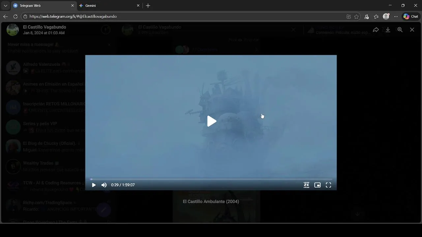The image size is (422, 237).
Task: Close the media viewer
Action: point(412,30)
